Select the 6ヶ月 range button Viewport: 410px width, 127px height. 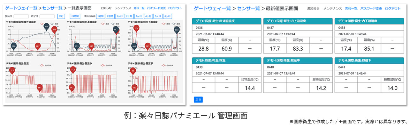point(167,16)
